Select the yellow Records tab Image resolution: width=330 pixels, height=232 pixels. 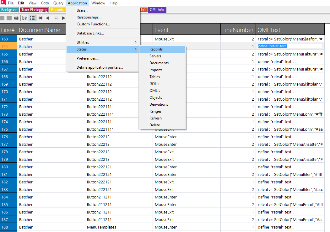tap(58, 10)
